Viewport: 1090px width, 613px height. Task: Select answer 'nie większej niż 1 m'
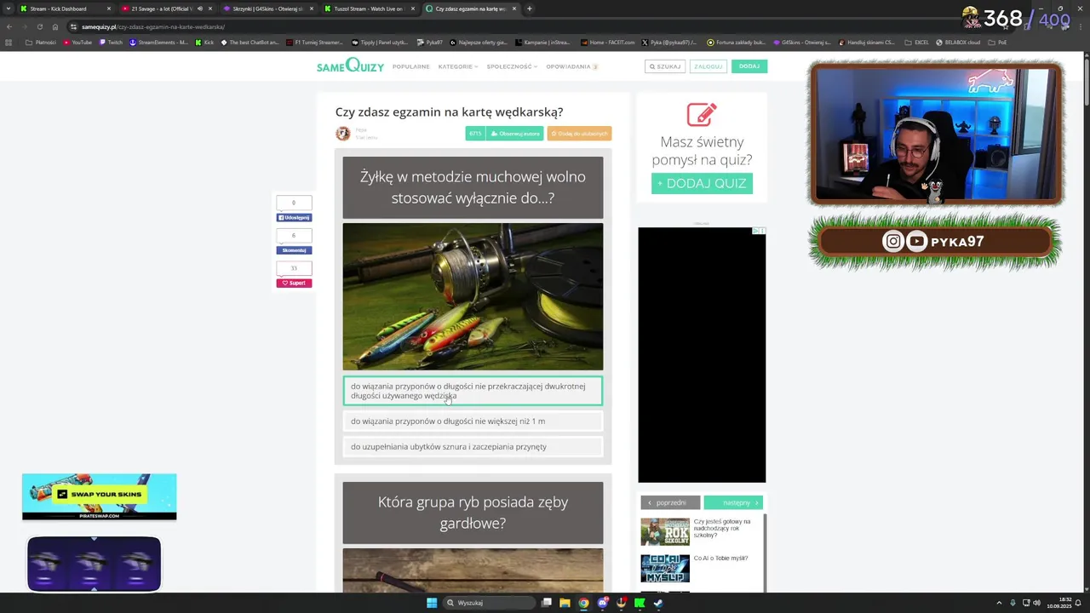point(473,421)
